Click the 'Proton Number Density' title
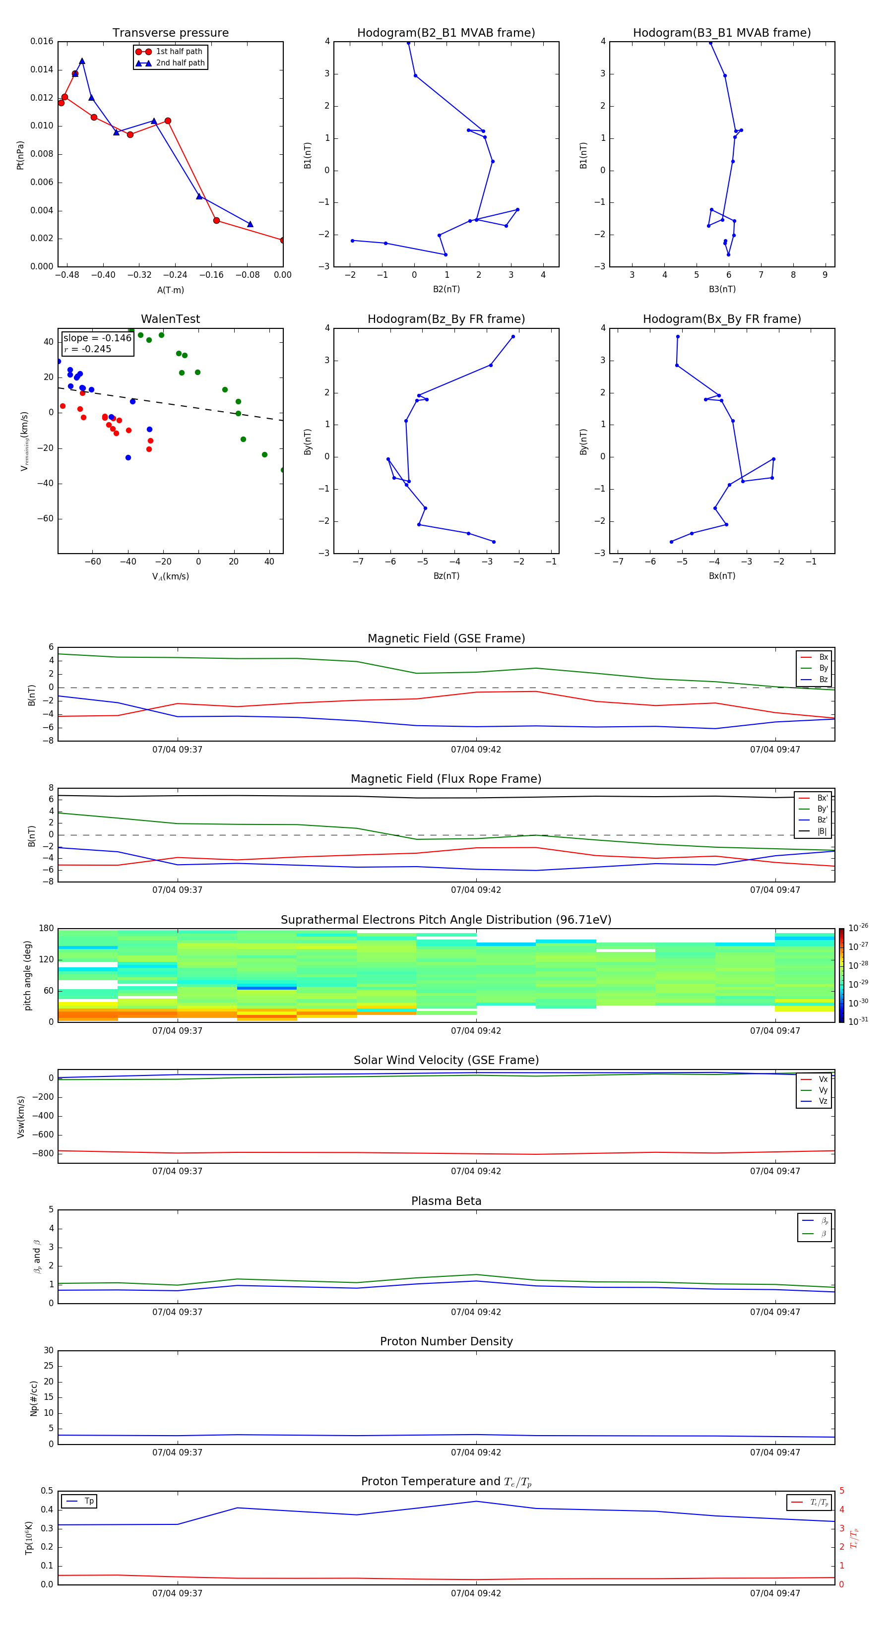Viewport: 893px width, 1637px height. pos(446,1341)
